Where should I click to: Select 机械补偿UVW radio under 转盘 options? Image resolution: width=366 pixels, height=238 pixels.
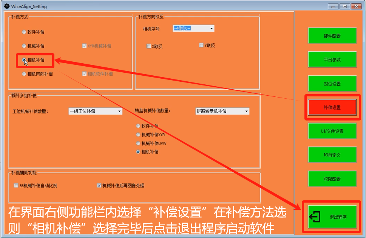tap(138, 143)
